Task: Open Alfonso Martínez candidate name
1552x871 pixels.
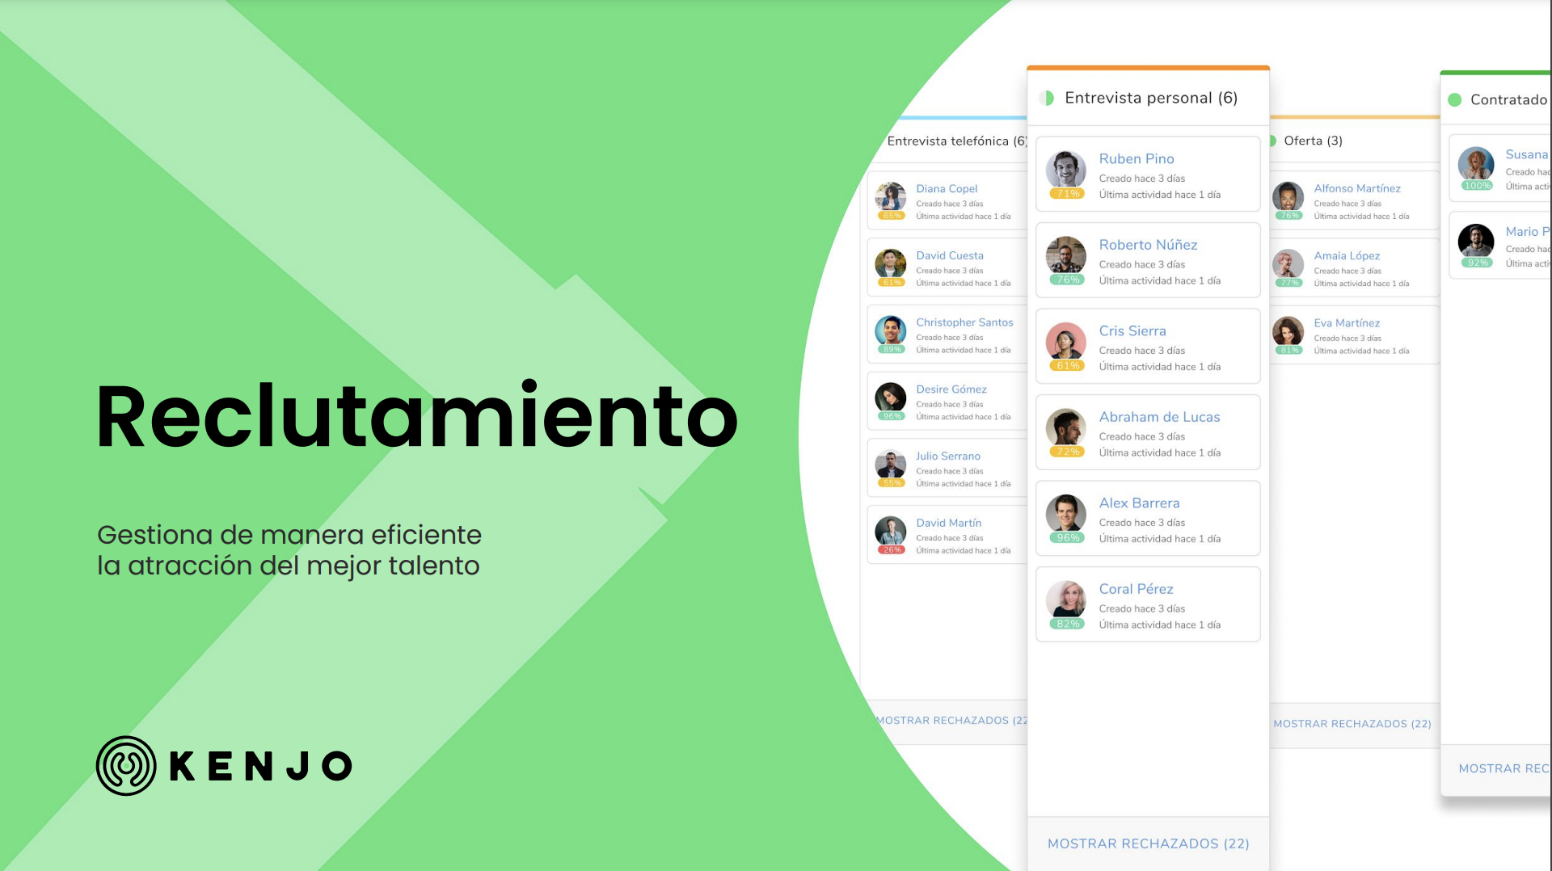Action: (x=1357, y=189)
